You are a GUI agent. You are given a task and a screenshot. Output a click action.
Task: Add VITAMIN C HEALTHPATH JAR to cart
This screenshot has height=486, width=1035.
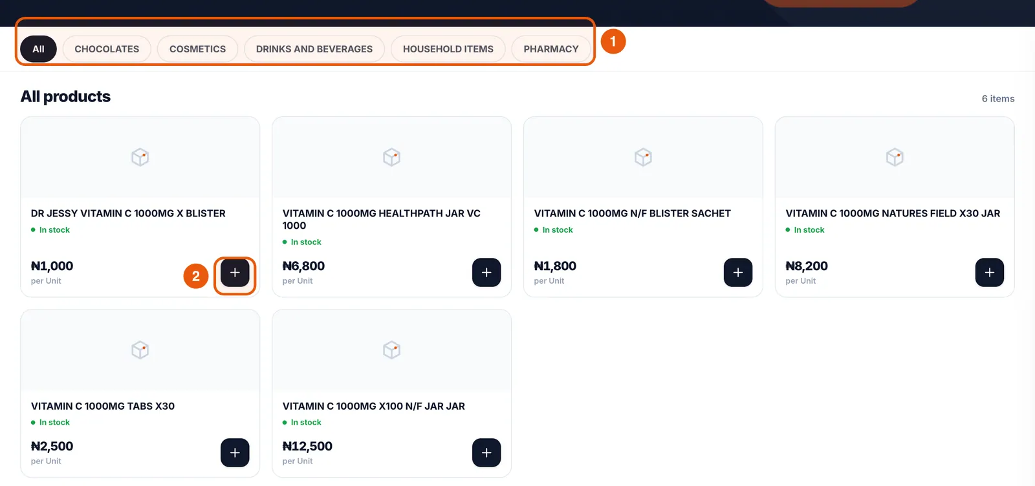coord(486,273)
